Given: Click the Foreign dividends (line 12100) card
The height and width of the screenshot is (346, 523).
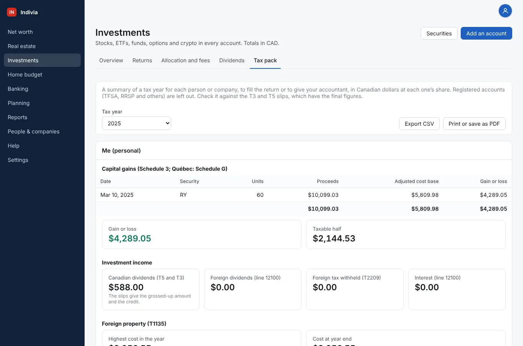Looking at the screenshot, I should coord(253,289).
